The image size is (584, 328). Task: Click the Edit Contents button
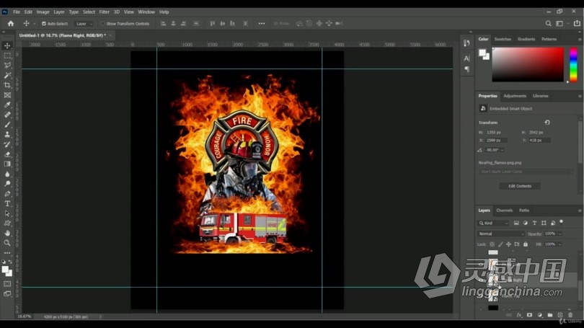coord(520,186)
